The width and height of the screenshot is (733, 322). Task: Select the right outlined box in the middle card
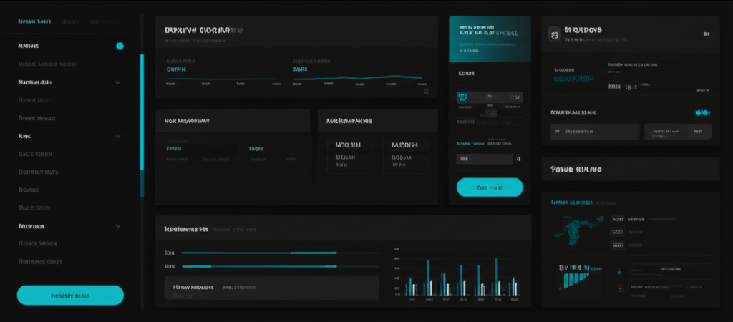tap(404, 157)
